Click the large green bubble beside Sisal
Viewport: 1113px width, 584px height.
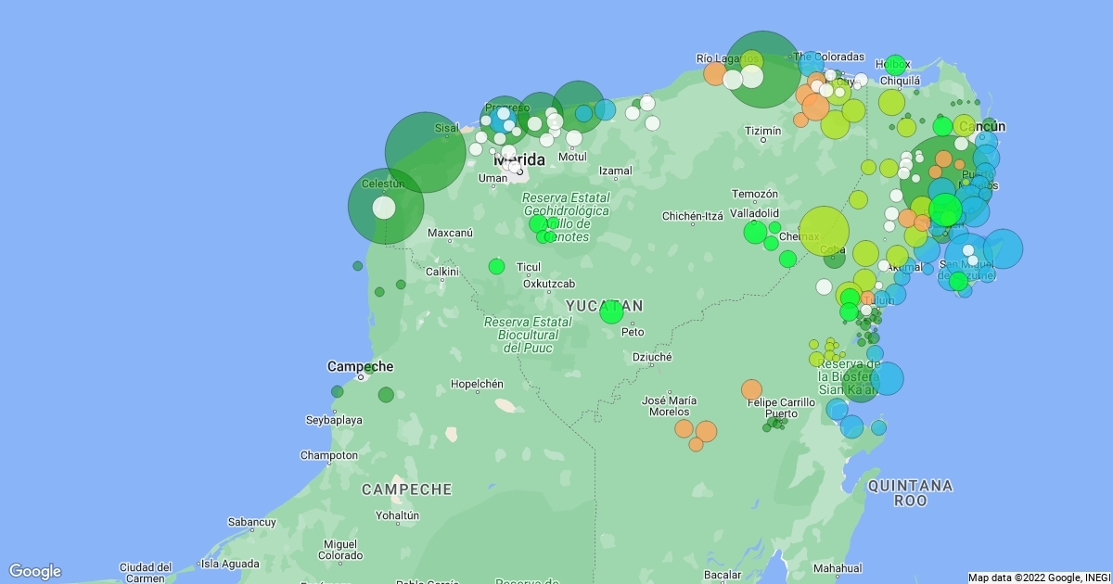tap(425, 152)
